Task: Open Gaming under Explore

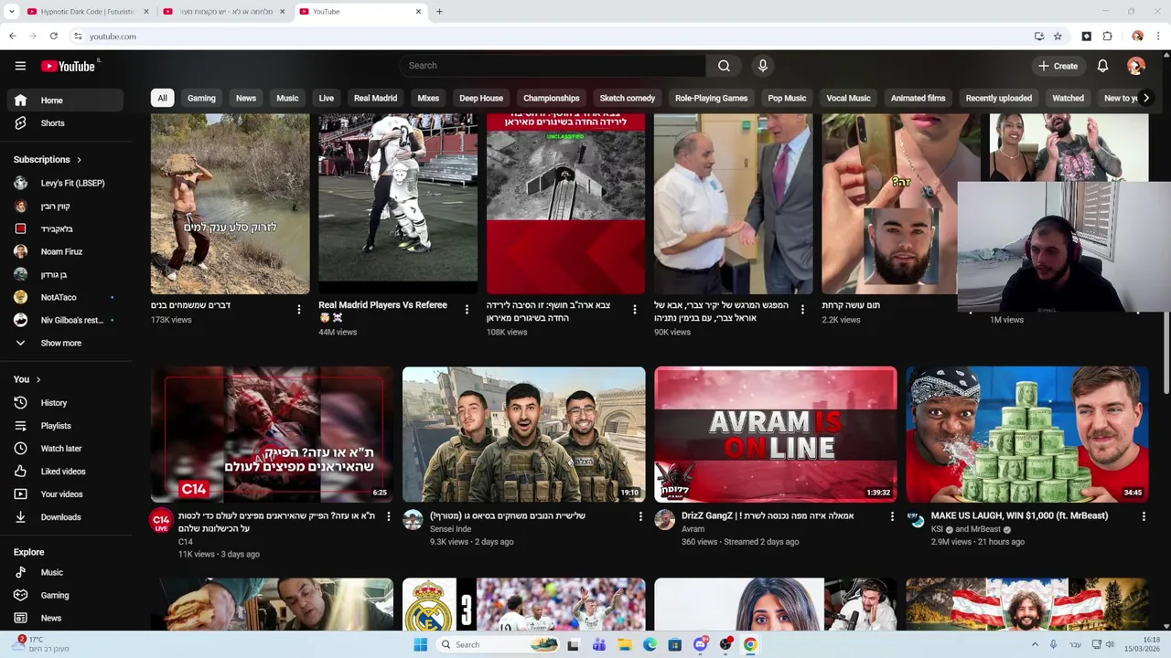Action: 65,595
